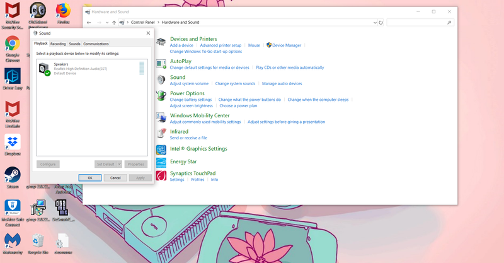Screen dimensions: 504x263
Task: Expand the address bar history dropdown
Action: [x=375, y=23]
